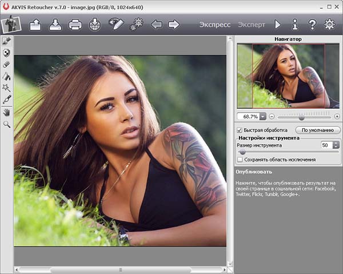Click the undo left arrow icon
The height and width of the screenshot is (274, 343).
tap(156, 25)
